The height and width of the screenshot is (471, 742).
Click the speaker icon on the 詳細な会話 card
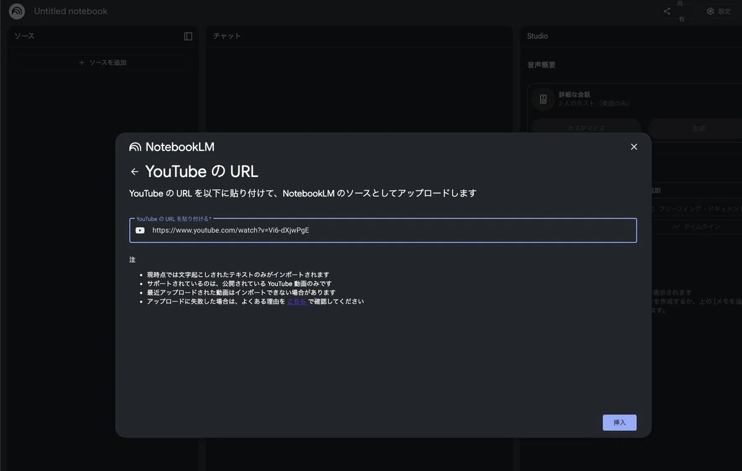coord(544,99)
